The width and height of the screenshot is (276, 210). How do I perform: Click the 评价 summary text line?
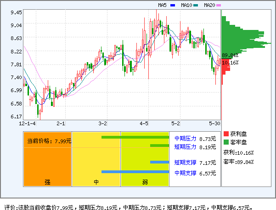[x=129, y=207]
